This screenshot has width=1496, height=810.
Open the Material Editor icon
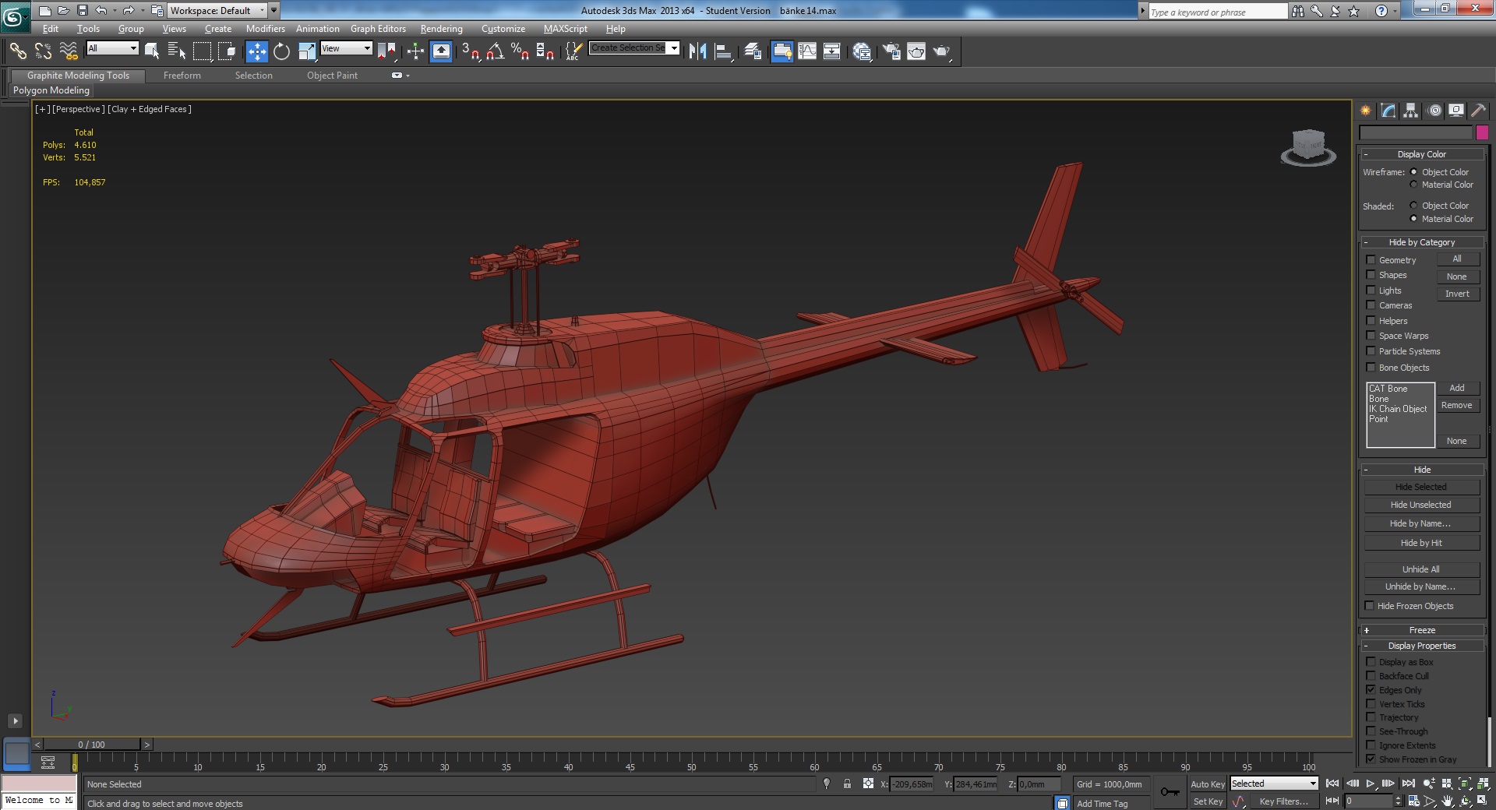point(862,51)
